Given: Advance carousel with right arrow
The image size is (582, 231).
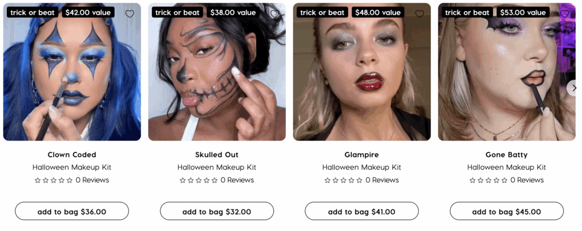Looking at the screenshot, I should click(x=574, y=88).
